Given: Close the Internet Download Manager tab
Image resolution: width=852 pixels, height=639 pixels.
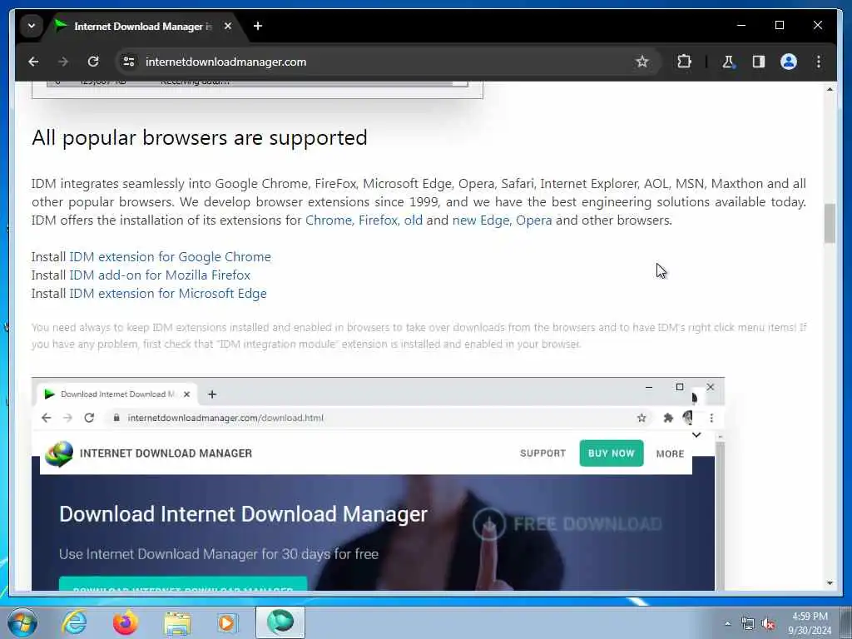Looking at the screenshot, I should tap(228, 26).
